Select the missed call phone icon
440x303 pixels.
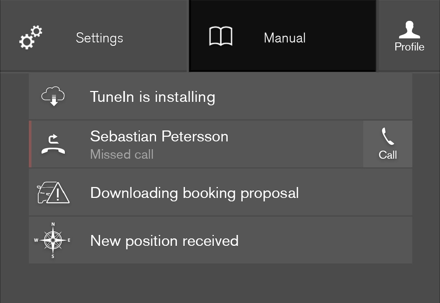[x=53, y=144]
